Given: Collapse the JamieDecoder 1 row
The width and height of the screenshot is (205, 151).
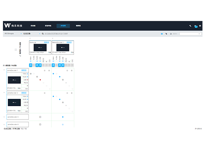Looking at the screenshot, I should pyautogui.click(x=4, y=70).
